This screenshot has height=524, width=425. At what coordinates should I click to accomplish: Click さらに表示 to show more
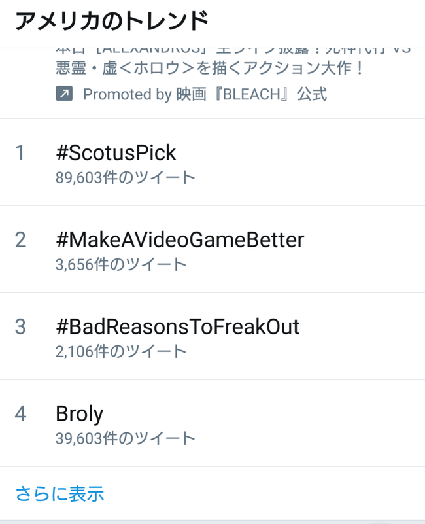(59, 494)
